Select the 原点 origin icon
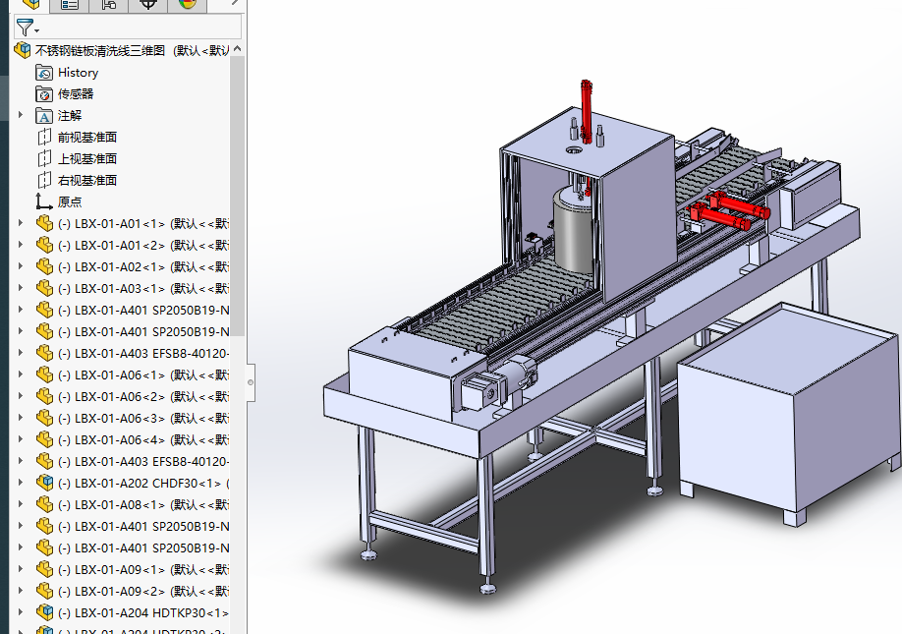 tap(44, 202)
